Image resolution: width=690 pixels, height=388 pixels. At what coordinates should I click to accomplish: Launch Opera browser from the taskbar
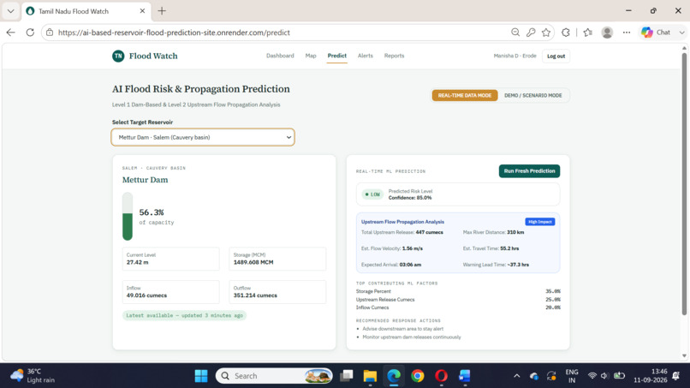pos(441,376)
